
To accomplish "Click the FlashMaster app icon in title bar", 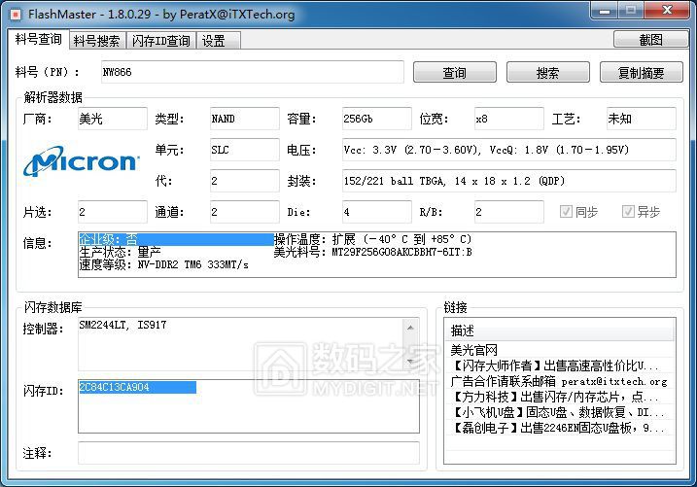I will click(16, 15).
